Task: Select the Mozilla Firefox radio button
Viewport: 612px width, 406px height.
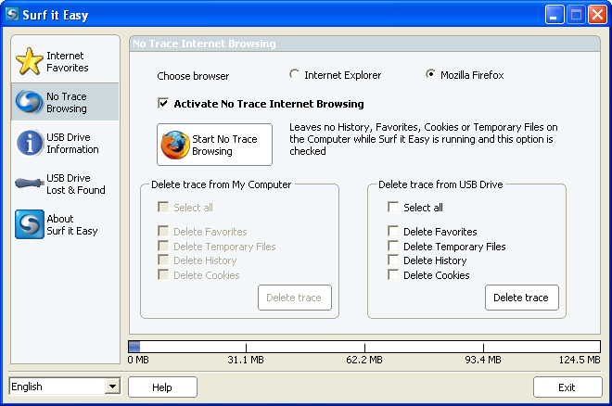Action: (x=430, y=74)
